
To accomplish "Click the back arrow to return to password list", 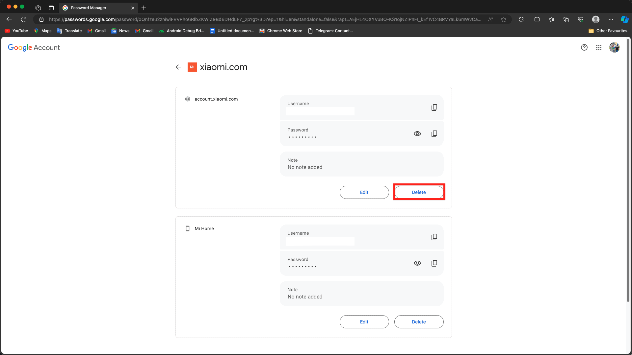I will [178, 67].
